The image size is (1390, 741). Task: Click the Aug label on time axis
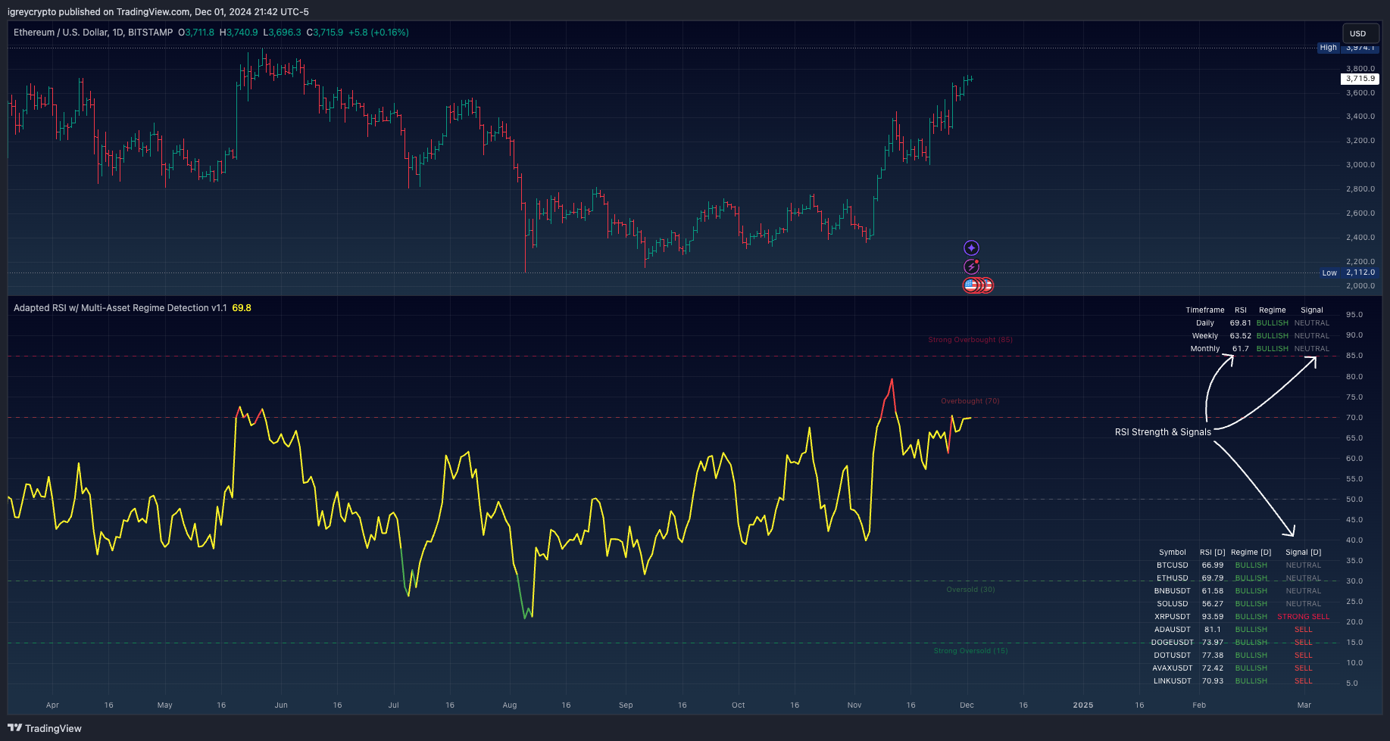[x=510, y=705]
